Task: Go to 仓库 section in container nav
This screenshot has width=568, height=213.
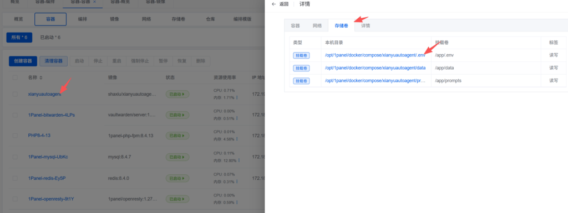Action: tap(210, 19)
